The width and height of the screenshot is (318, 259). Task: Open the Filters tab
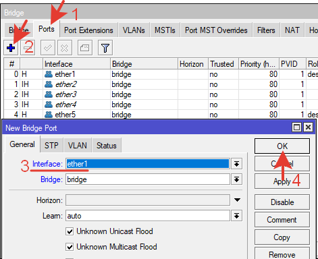click(266, 30)
